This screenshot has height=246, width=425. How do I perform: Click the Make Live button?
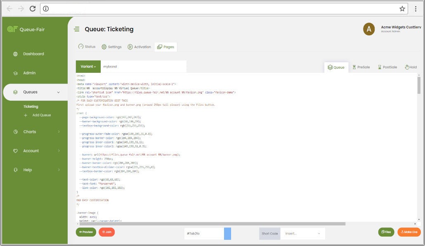[409, 232]
